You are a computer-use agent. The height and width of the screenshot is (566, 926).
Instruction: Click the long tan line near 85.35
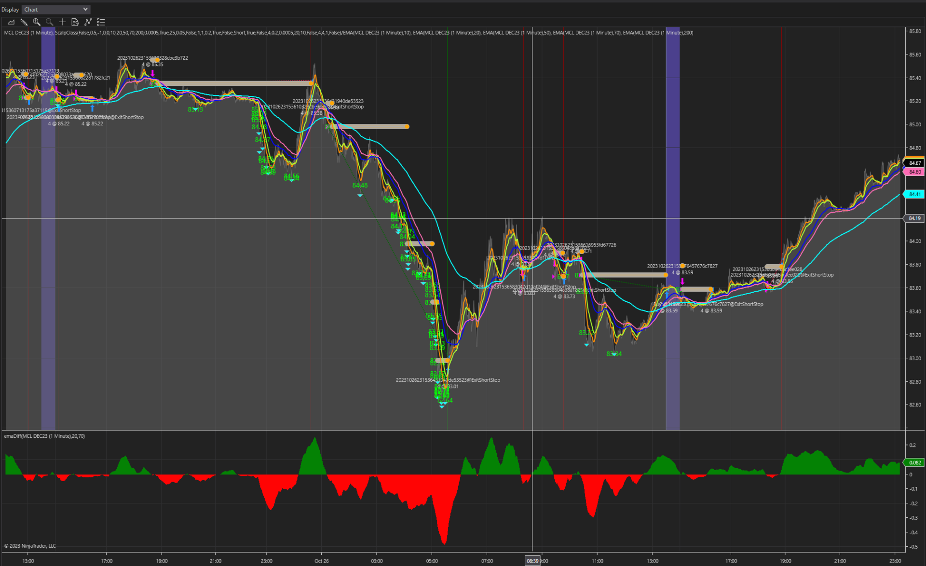(x=236, y=83)
